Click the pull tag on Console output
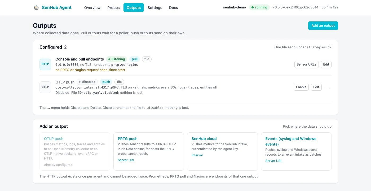This screenshot has height=191, width=371. [x=135, y=59]
